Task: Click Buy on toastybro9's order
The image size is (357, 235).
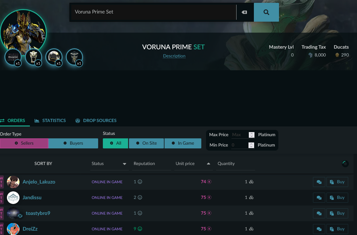Action: pyautogui.click(x=337, y=213)
